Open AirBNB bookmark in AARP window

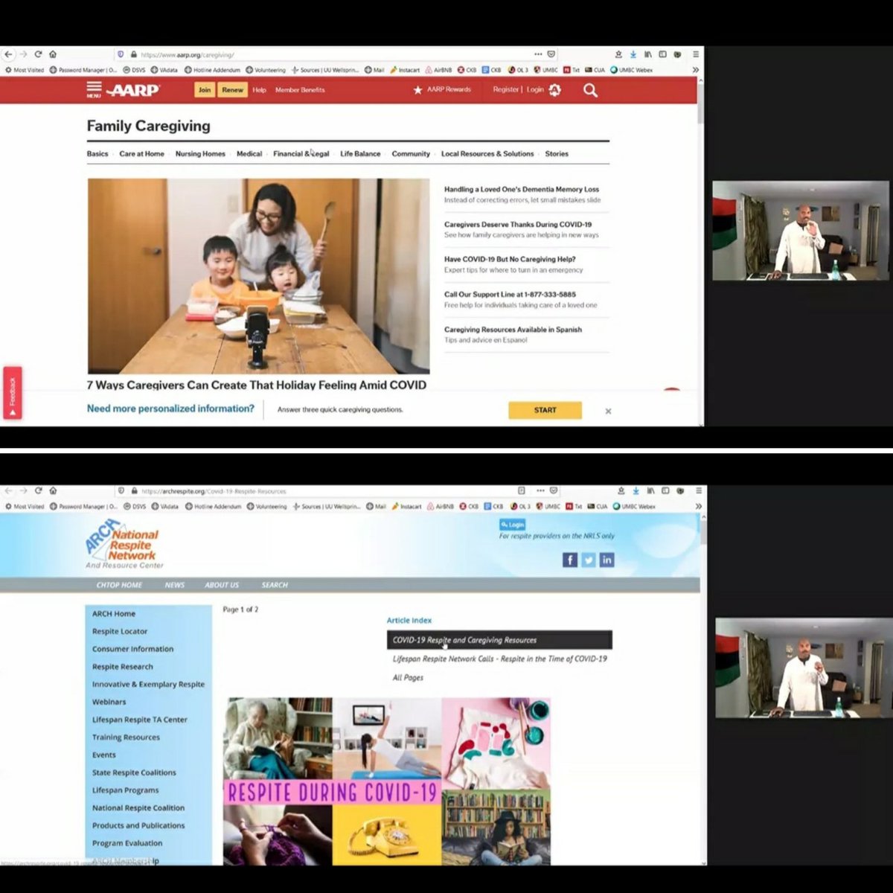coord(439,70)
